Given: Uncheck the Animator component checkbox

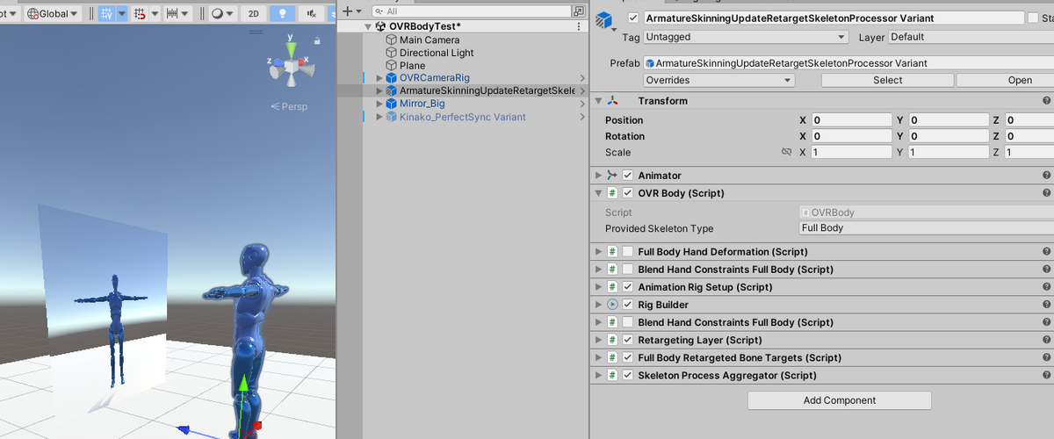Looking at the screenshot, I should pyautogui.click(x=627, y=176).
